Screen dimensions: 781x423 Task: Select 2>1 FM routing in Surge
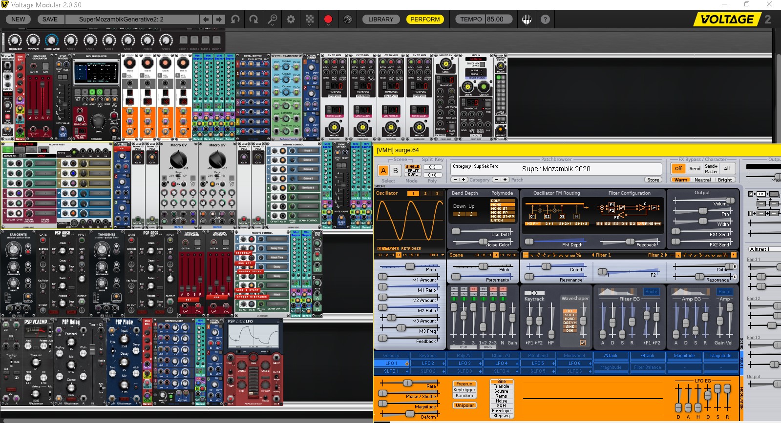[x=549, y=223]
